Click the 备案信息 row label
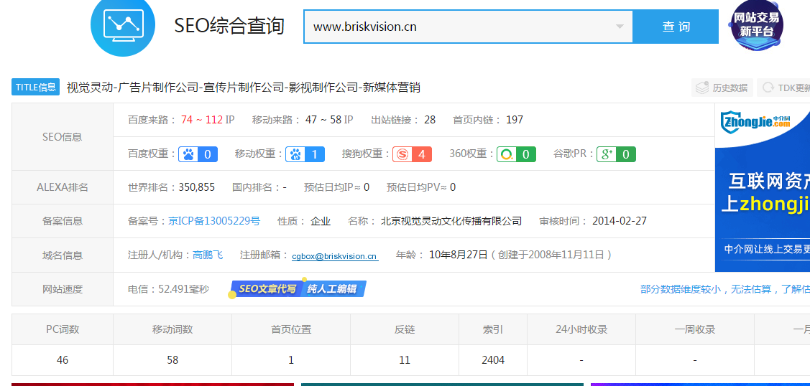 coord(63,221)
